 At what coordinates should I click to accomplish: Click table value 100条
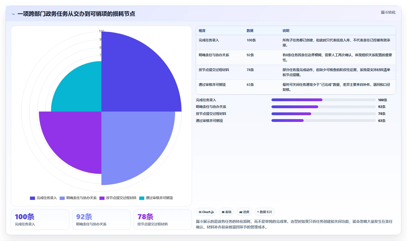coord(251,40)
